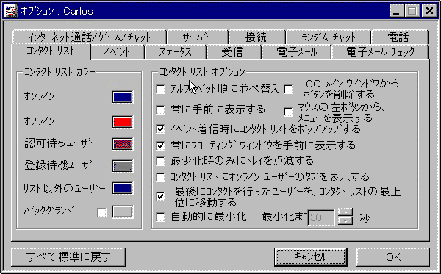Open the インターネット通話/ゲーム/チャット tab
Image resolution: width=441 pixels, height=274 pixels.
click(90, 37)
